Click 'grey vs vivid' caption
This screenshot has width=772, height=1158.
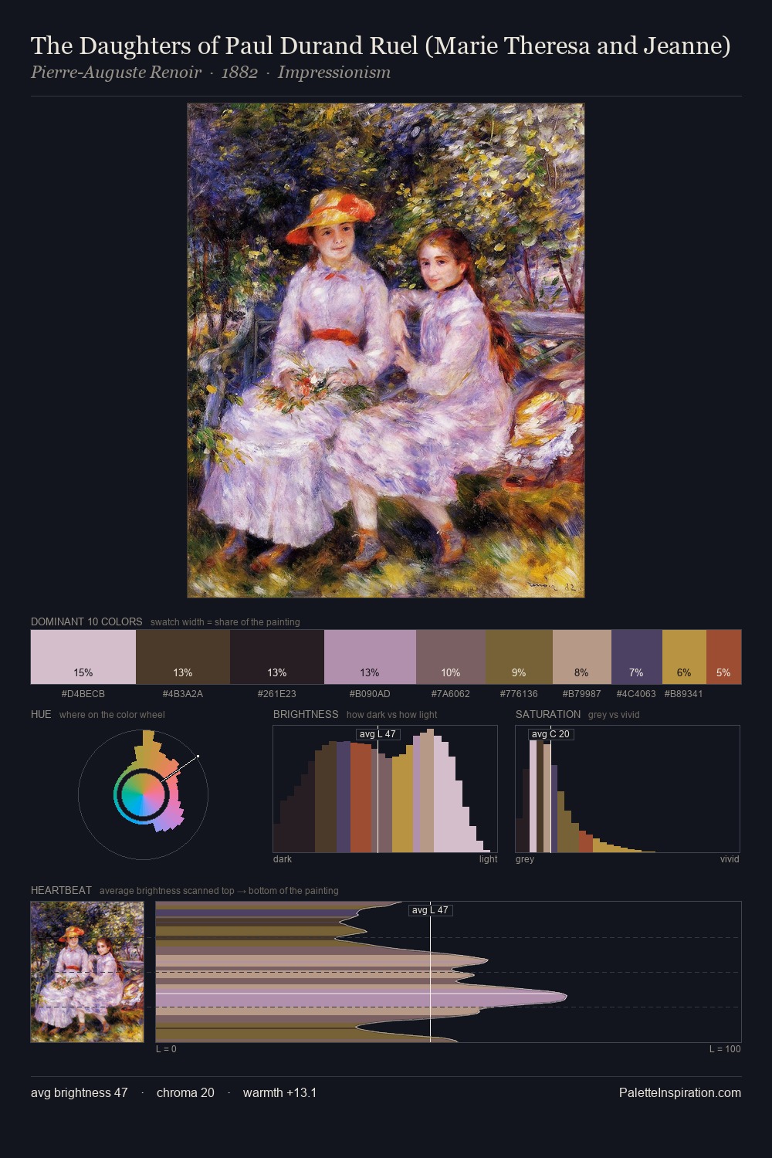[614, 715]
